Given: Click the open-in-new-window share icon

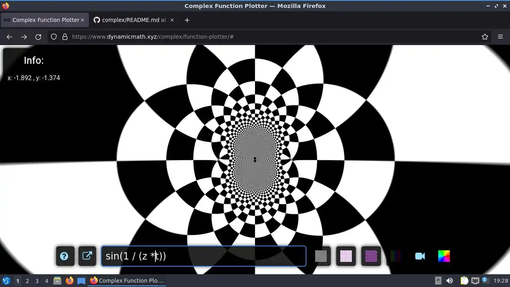Looking at the screenshot, I should [87, 256].
